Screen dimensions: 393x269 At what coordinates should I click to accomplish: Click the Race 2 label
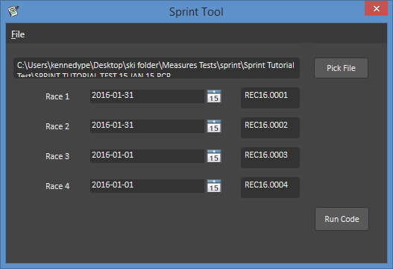point(57,126)
